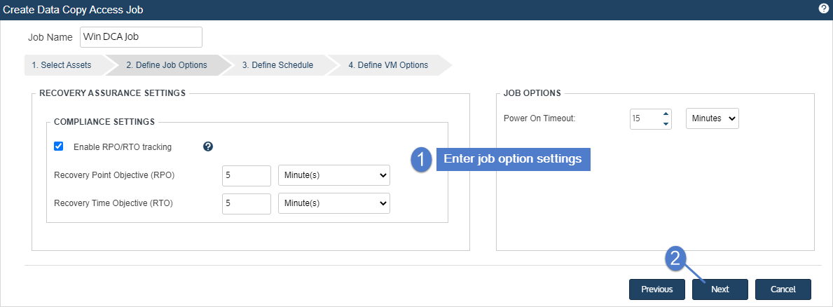The height and width of the screenshot is (307, 833).
Task: Click the Next button
Action: coord(720,289)
